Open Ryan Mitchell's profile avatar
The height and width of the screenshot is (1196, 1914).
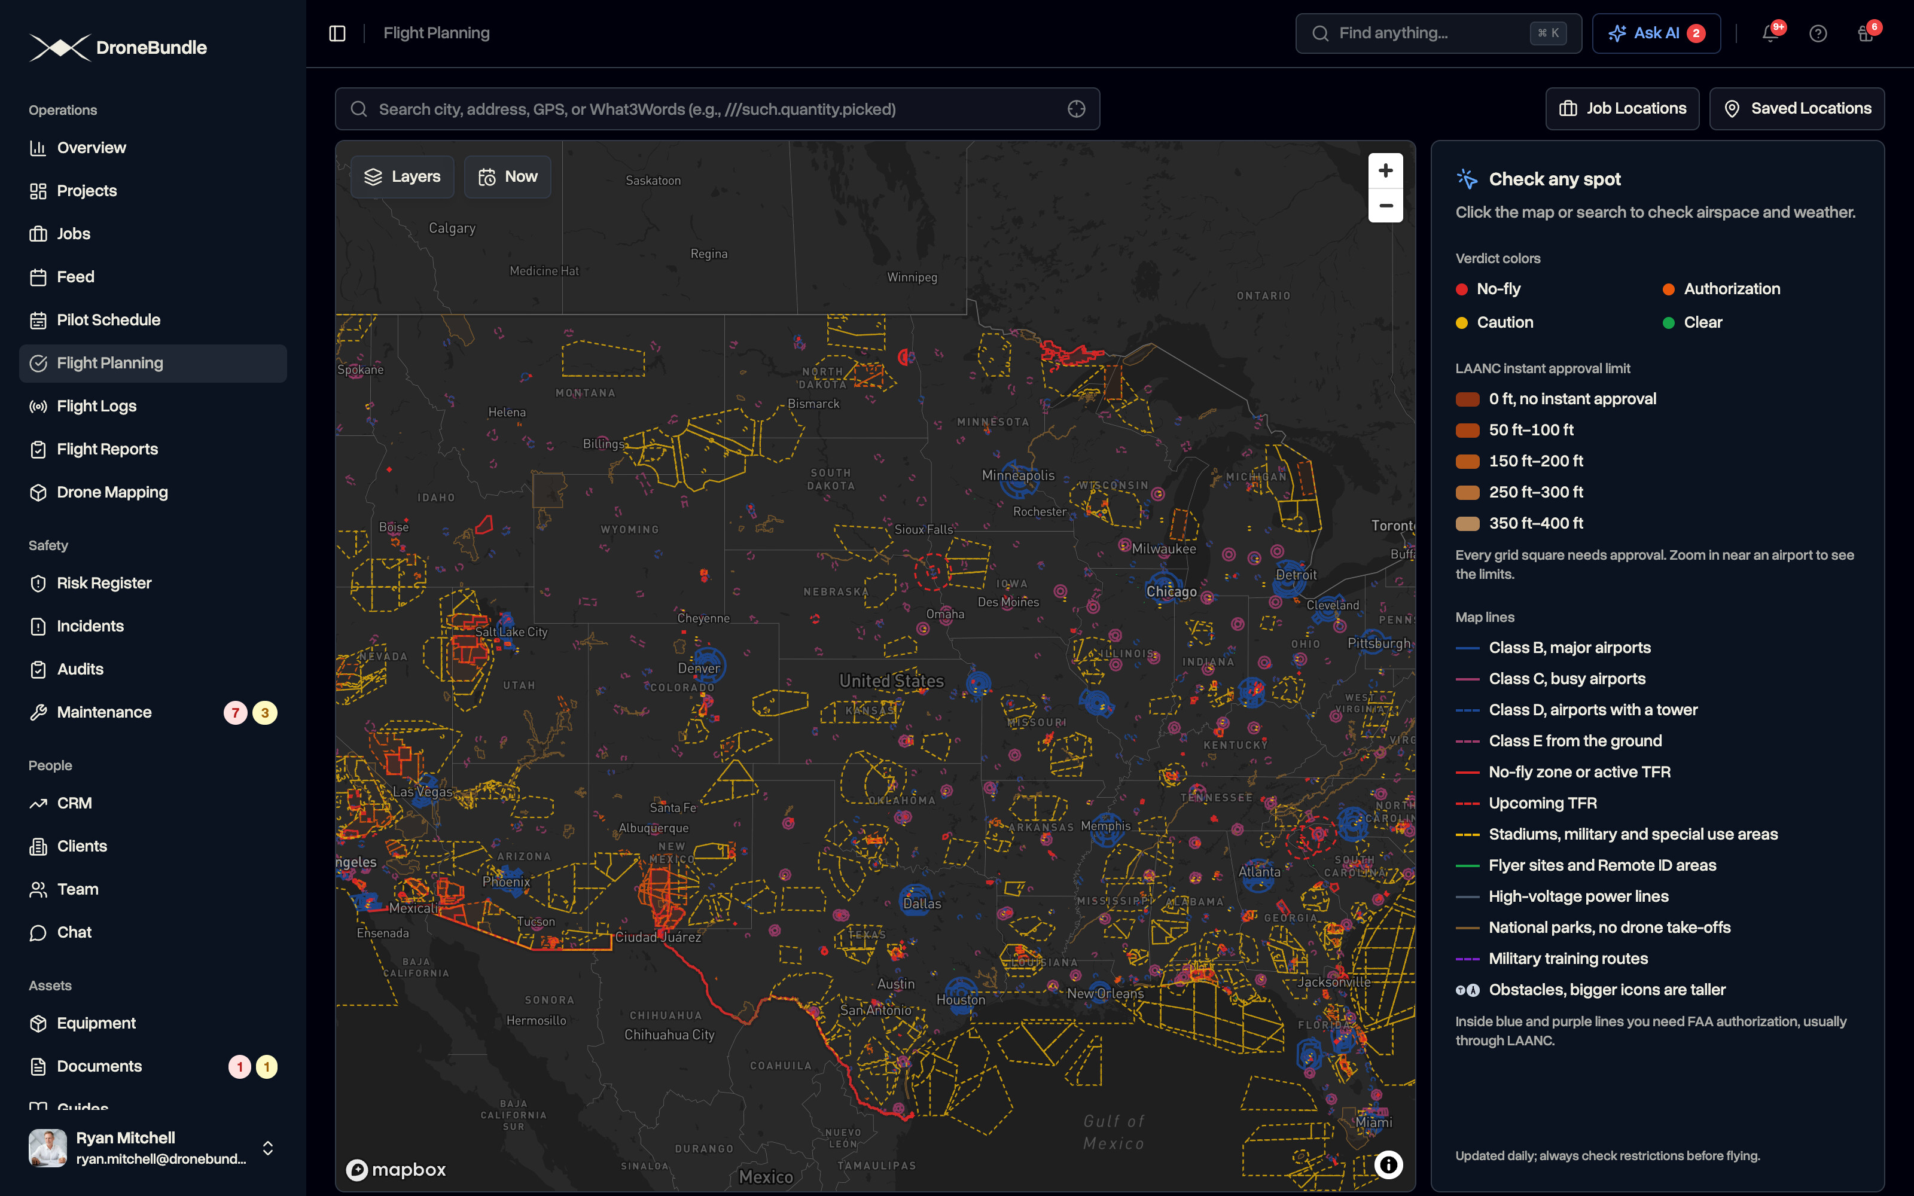(48, 1148)
